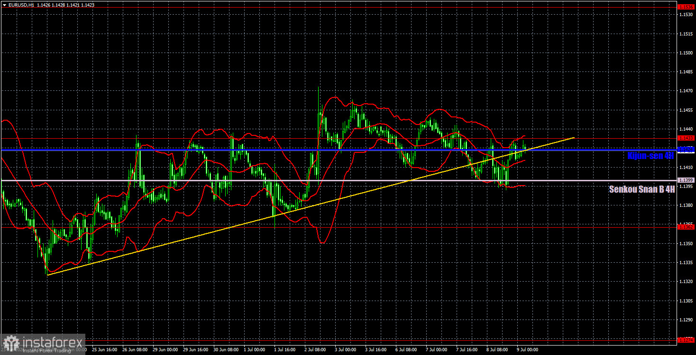Click the 1.1530 value on price axis
Image resolution: width=696 pixels, height=355 pixels.
686,15
